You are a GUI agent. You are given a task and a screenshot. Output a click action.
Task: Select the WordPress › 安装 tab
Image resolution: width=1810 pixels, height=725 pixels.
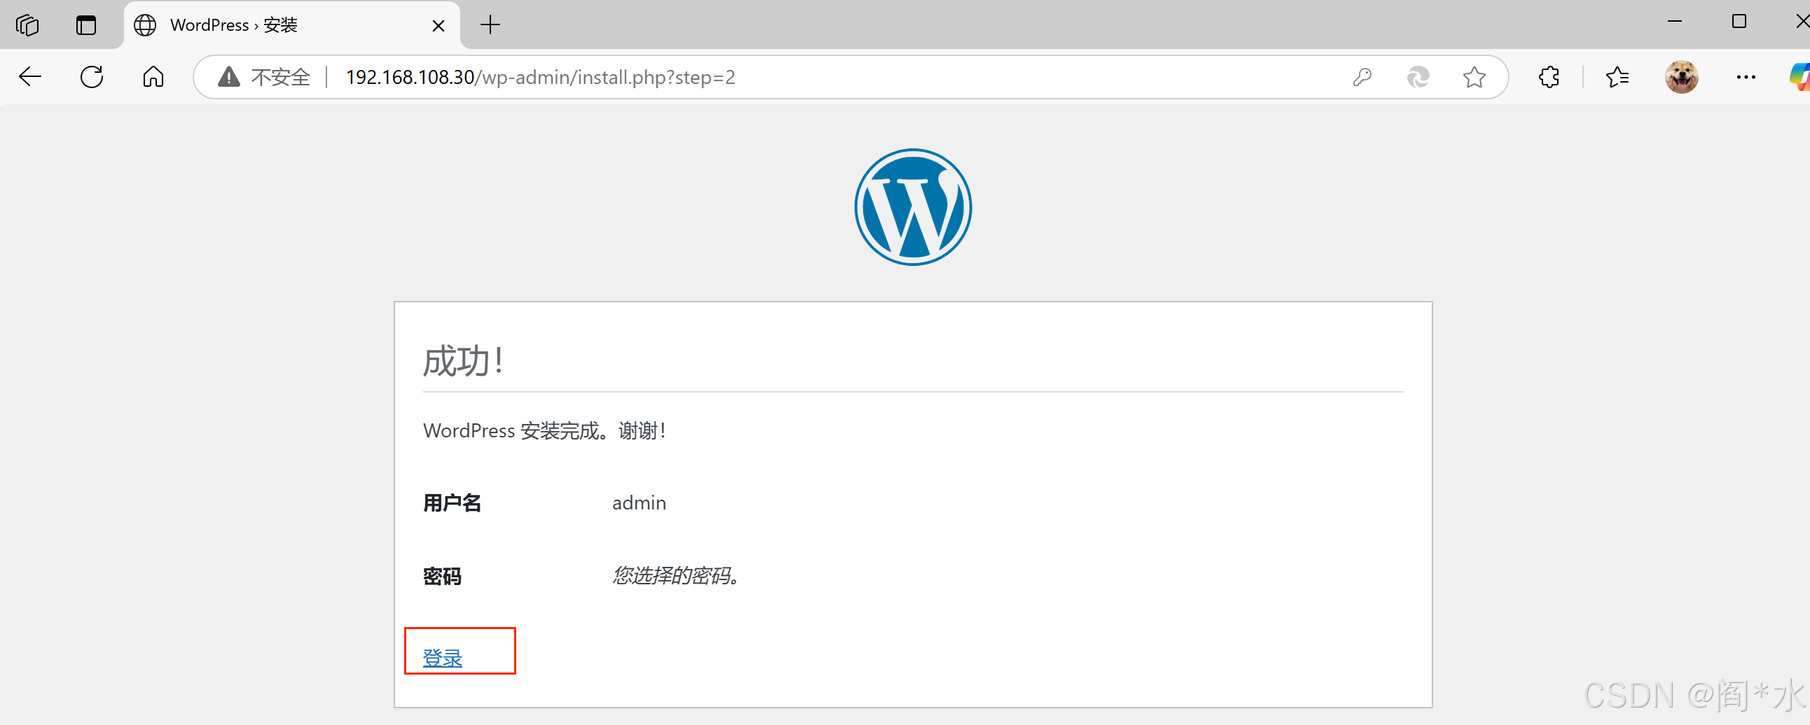click(291, 25)
